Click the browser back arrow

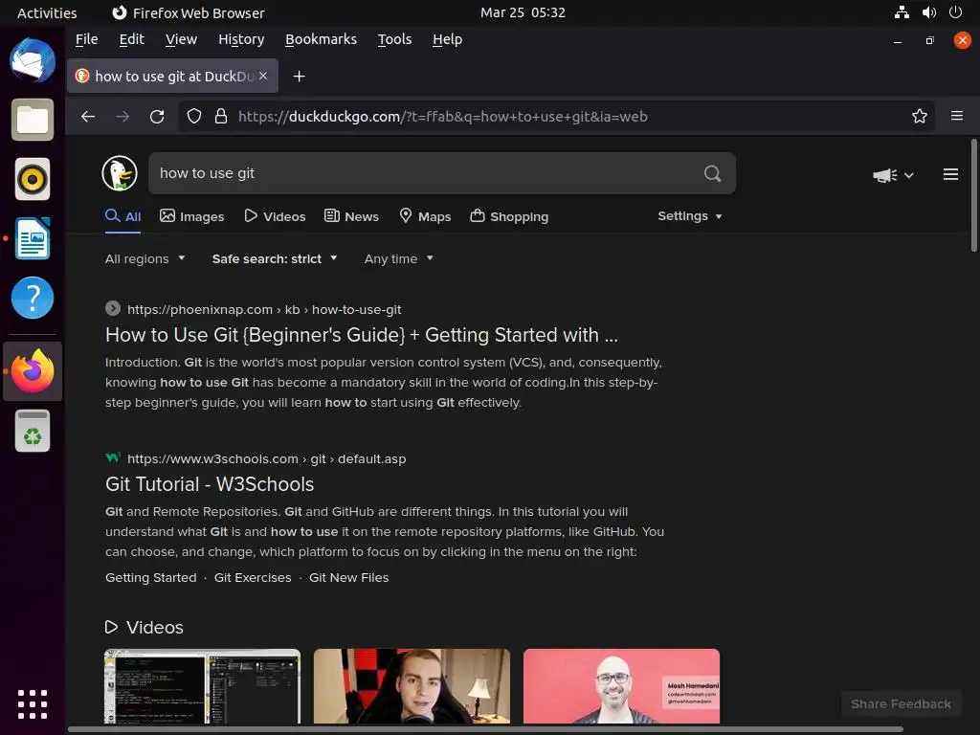(88, 116)
